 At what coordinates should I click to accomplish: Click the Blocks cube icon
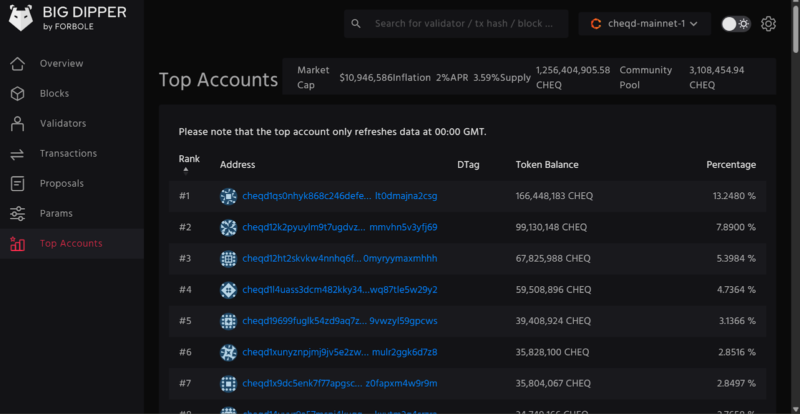(x=17, y=93)
